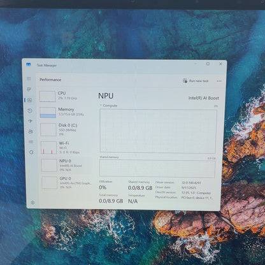Open App history from sidebar
This screenshot has height=265, width=265.
point(30,111)
